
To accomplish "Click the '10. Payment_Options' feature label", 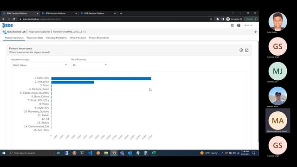I will [x=36, y=111].
